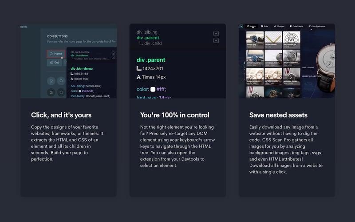Click the box-sizing: border-box property line
Viewport: 355px width, 222px height.
coord(86,86)
